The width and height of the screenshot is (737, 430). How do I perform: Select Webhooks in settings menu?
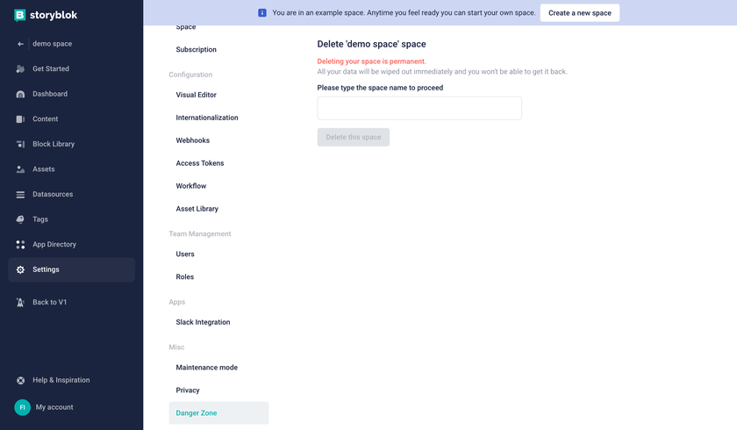point(193,140)
